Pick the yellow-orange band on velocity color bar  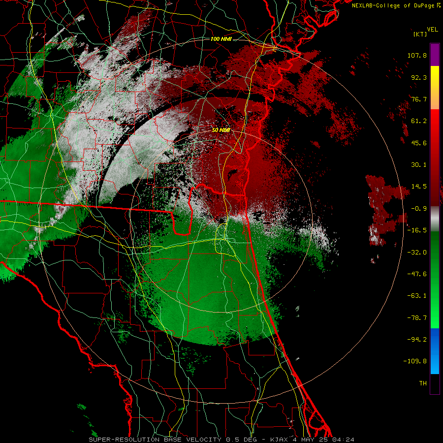coord(435,88)
